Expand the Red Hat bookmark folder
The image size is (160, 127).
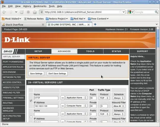[x=78, y=19]
